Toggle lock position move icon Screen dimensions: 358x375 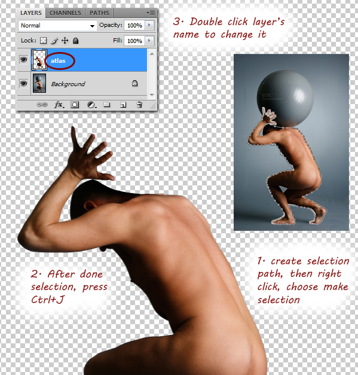click(x=65, y=41)
